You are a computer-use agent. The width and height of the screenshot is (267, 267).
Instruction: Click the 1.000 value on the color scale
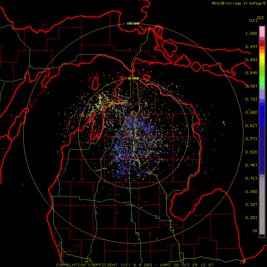coord(251,33)
